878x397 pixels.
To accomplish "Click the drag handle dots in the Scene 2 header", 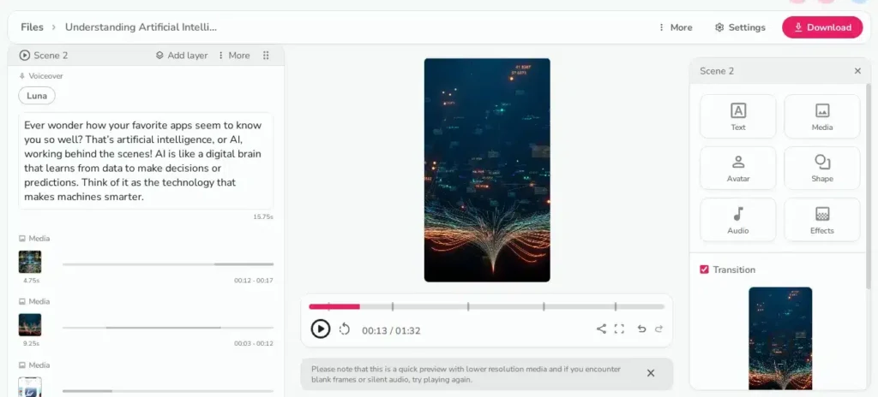I will (x=266, y=56).
